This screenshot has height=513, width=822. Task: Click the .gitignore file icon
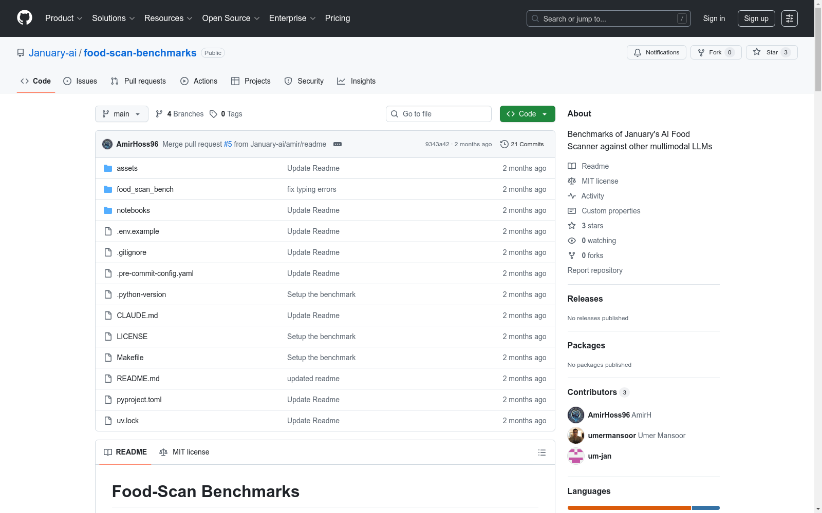click(108, 252)
